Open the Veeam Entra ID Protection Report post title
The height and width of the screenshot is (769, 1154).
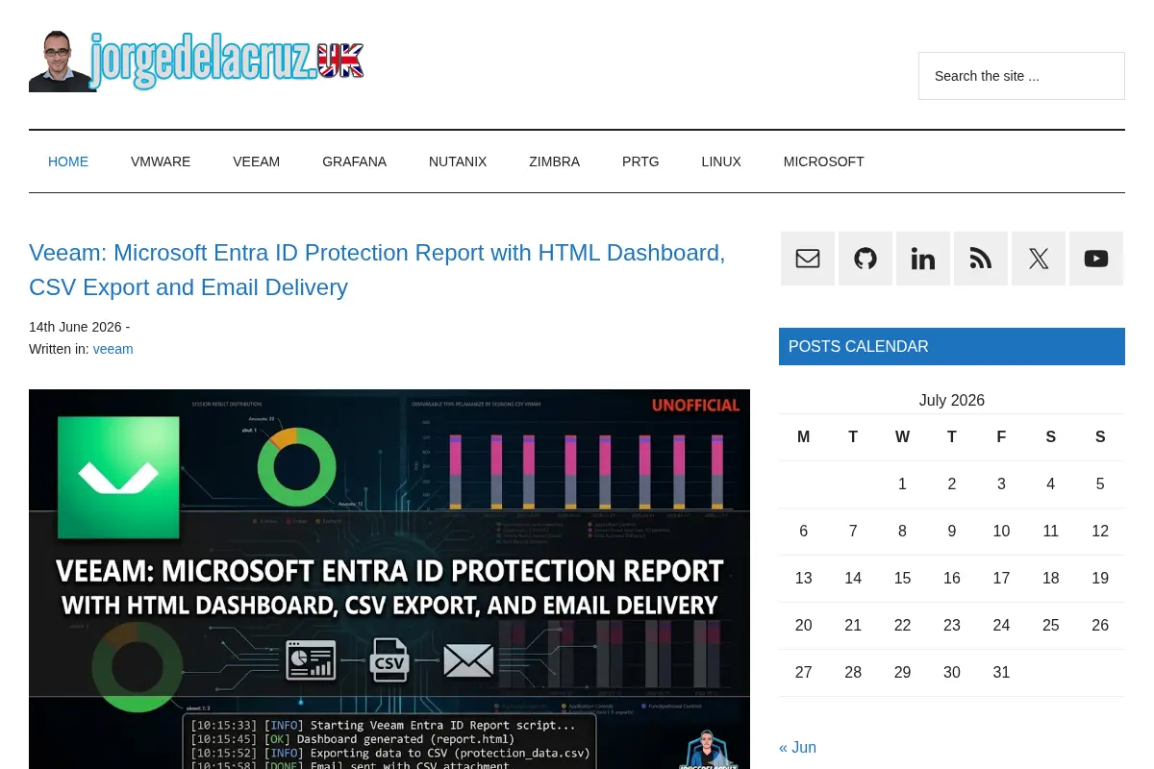pyautogui.click(x=377, y=270)
